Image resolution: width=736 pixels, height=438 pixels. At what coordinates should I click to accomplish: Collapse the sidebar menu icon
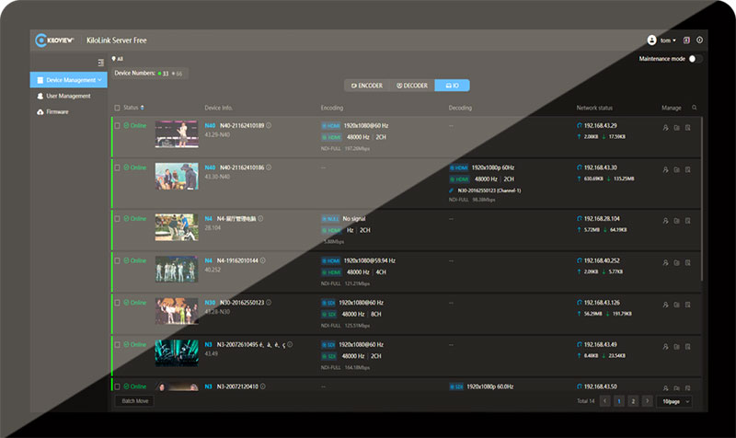click(101, 63)
